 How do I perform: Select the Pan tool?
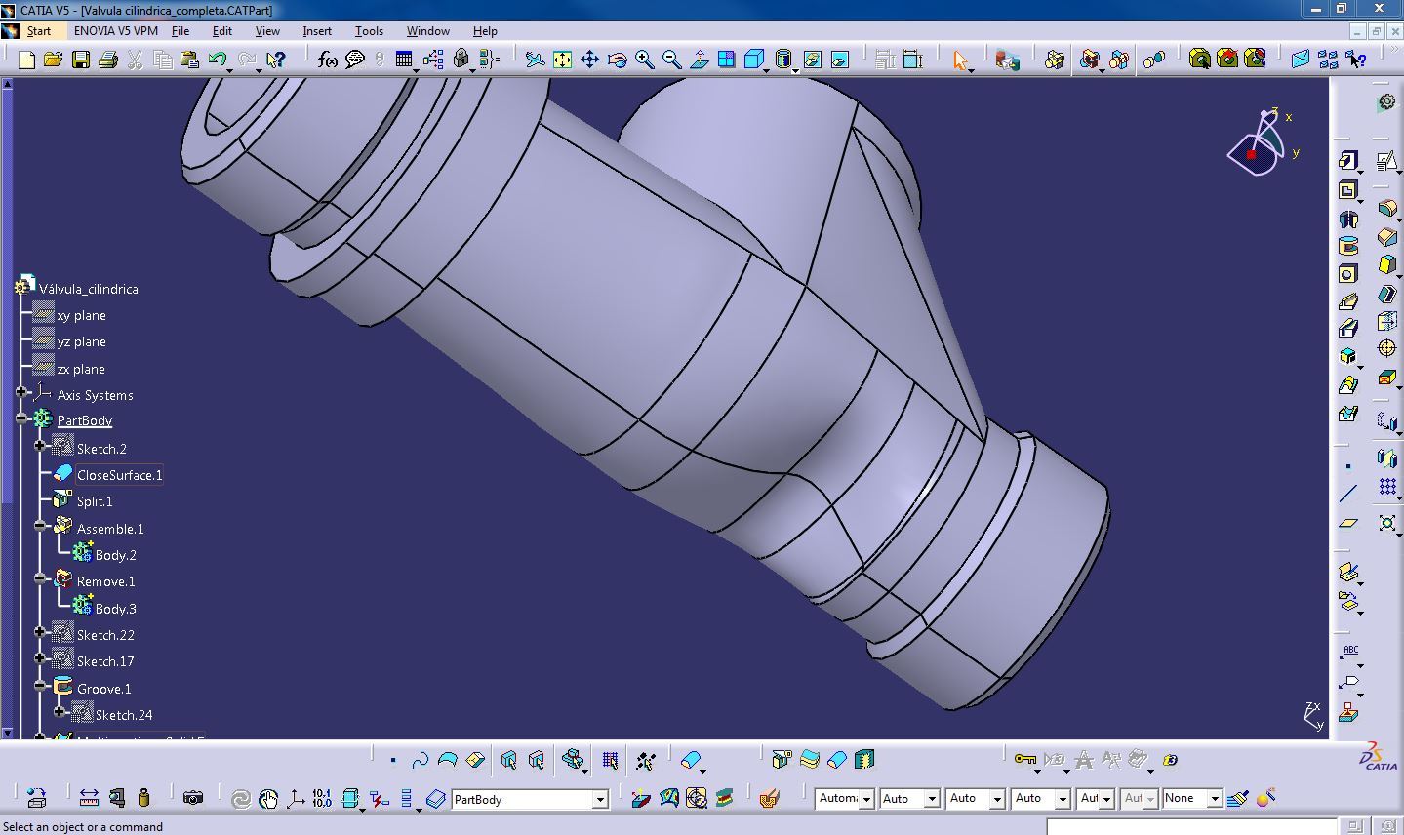[589, 60]
